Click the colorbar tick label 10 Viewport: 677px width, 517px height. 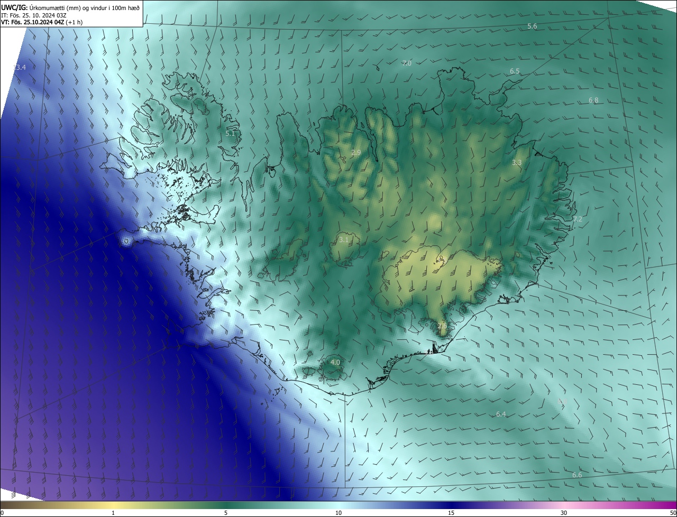click(x=338, y=513)
